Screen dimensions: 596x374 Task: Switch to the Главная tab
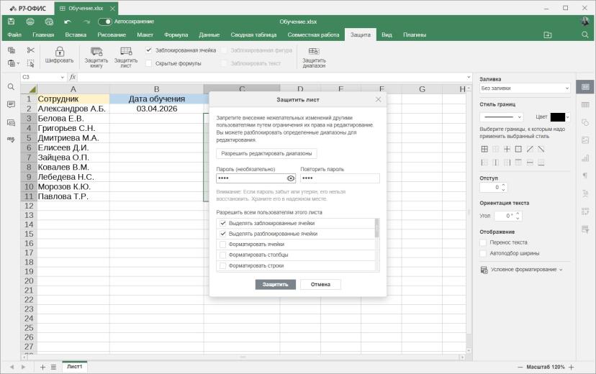pyautogui.click(x=43, y=35)
